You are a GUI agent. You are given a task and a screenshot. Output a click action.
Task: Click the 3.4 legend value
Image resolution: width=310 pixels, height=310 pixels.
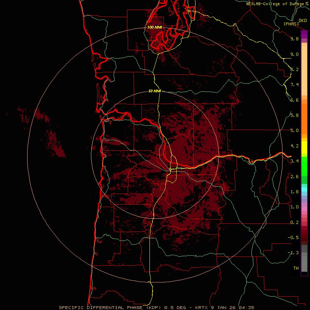pos(294,161)
